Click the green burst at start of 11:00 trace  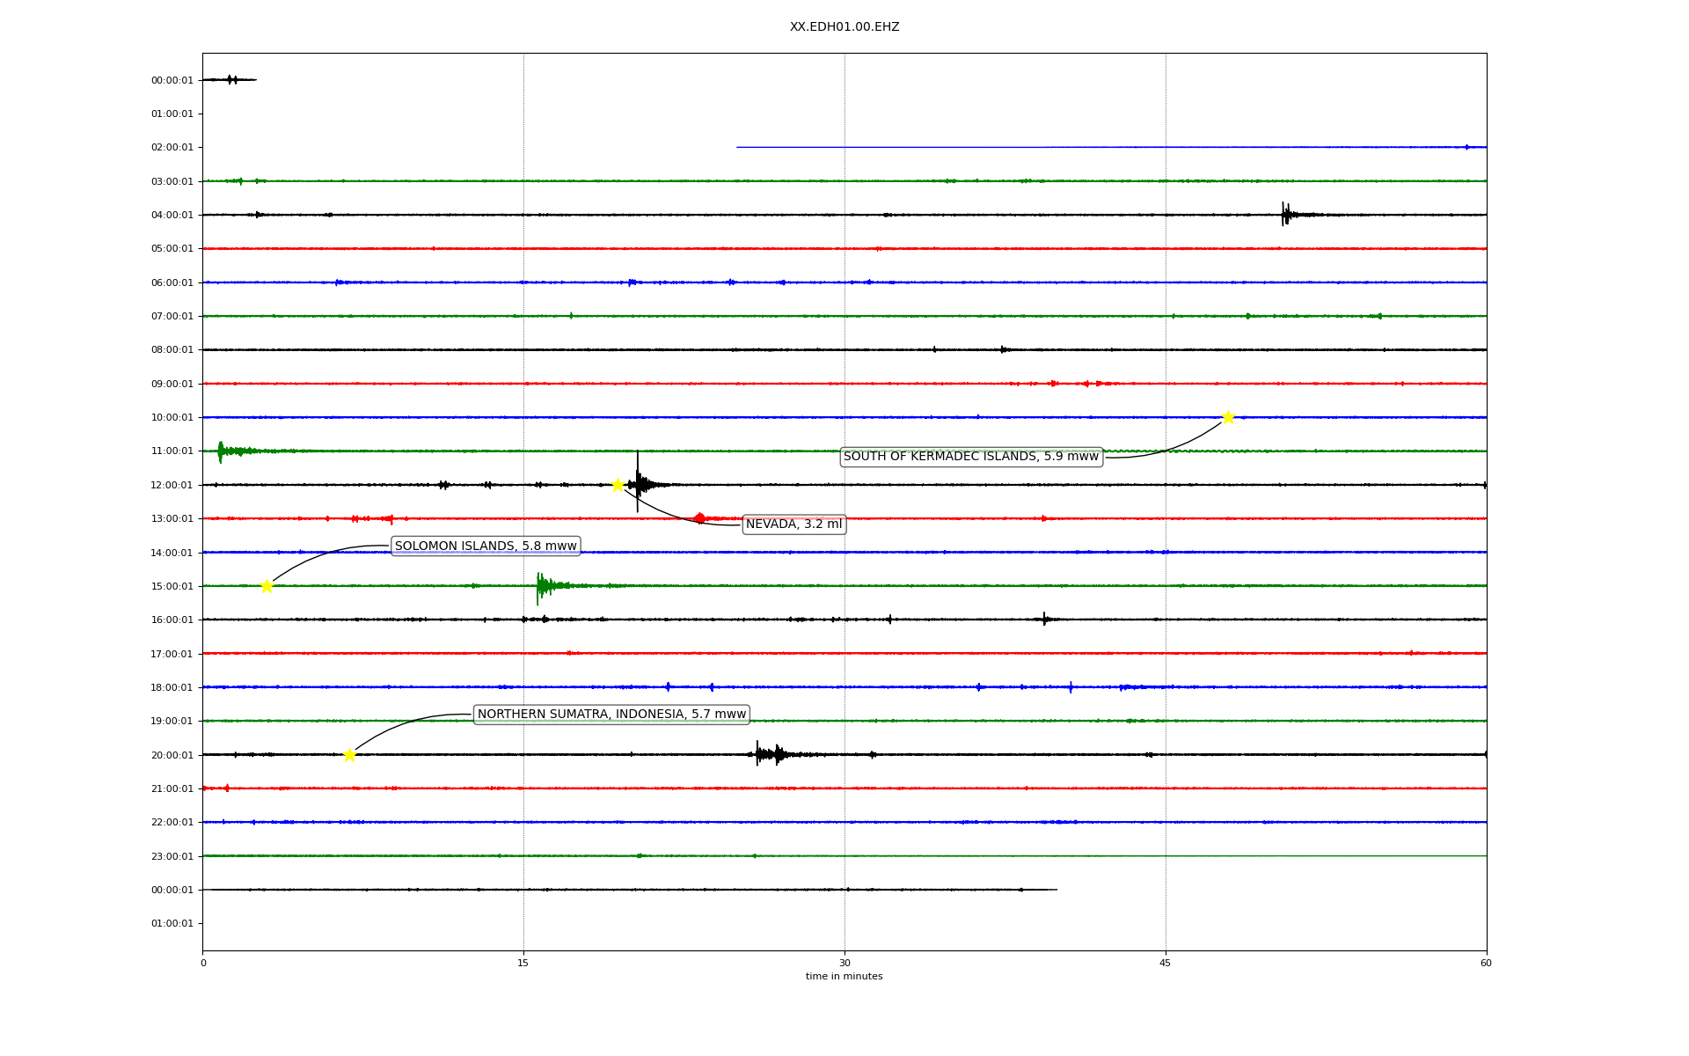tap(222, 451)
